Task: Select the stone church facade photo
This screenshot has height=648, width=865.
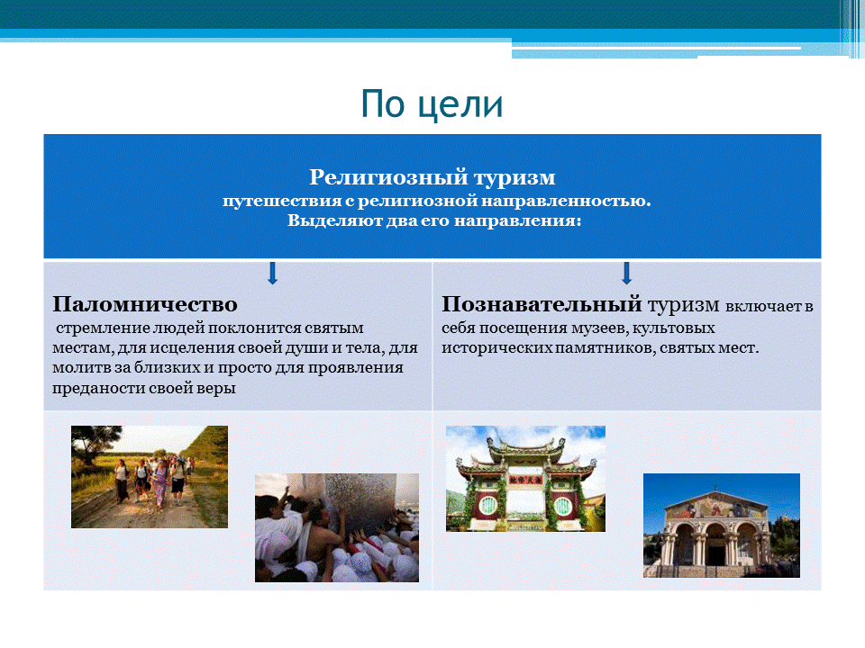Action: 722,526
